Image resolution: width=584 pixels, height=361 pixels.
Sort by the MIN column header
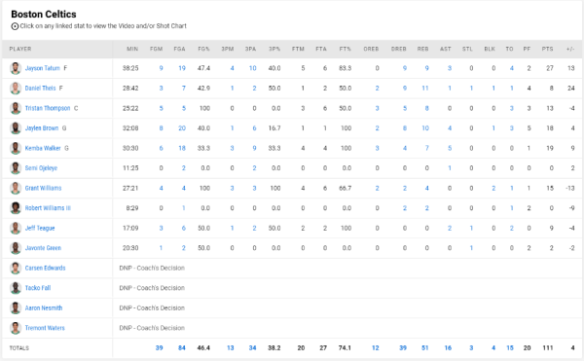tap(132, 49)
